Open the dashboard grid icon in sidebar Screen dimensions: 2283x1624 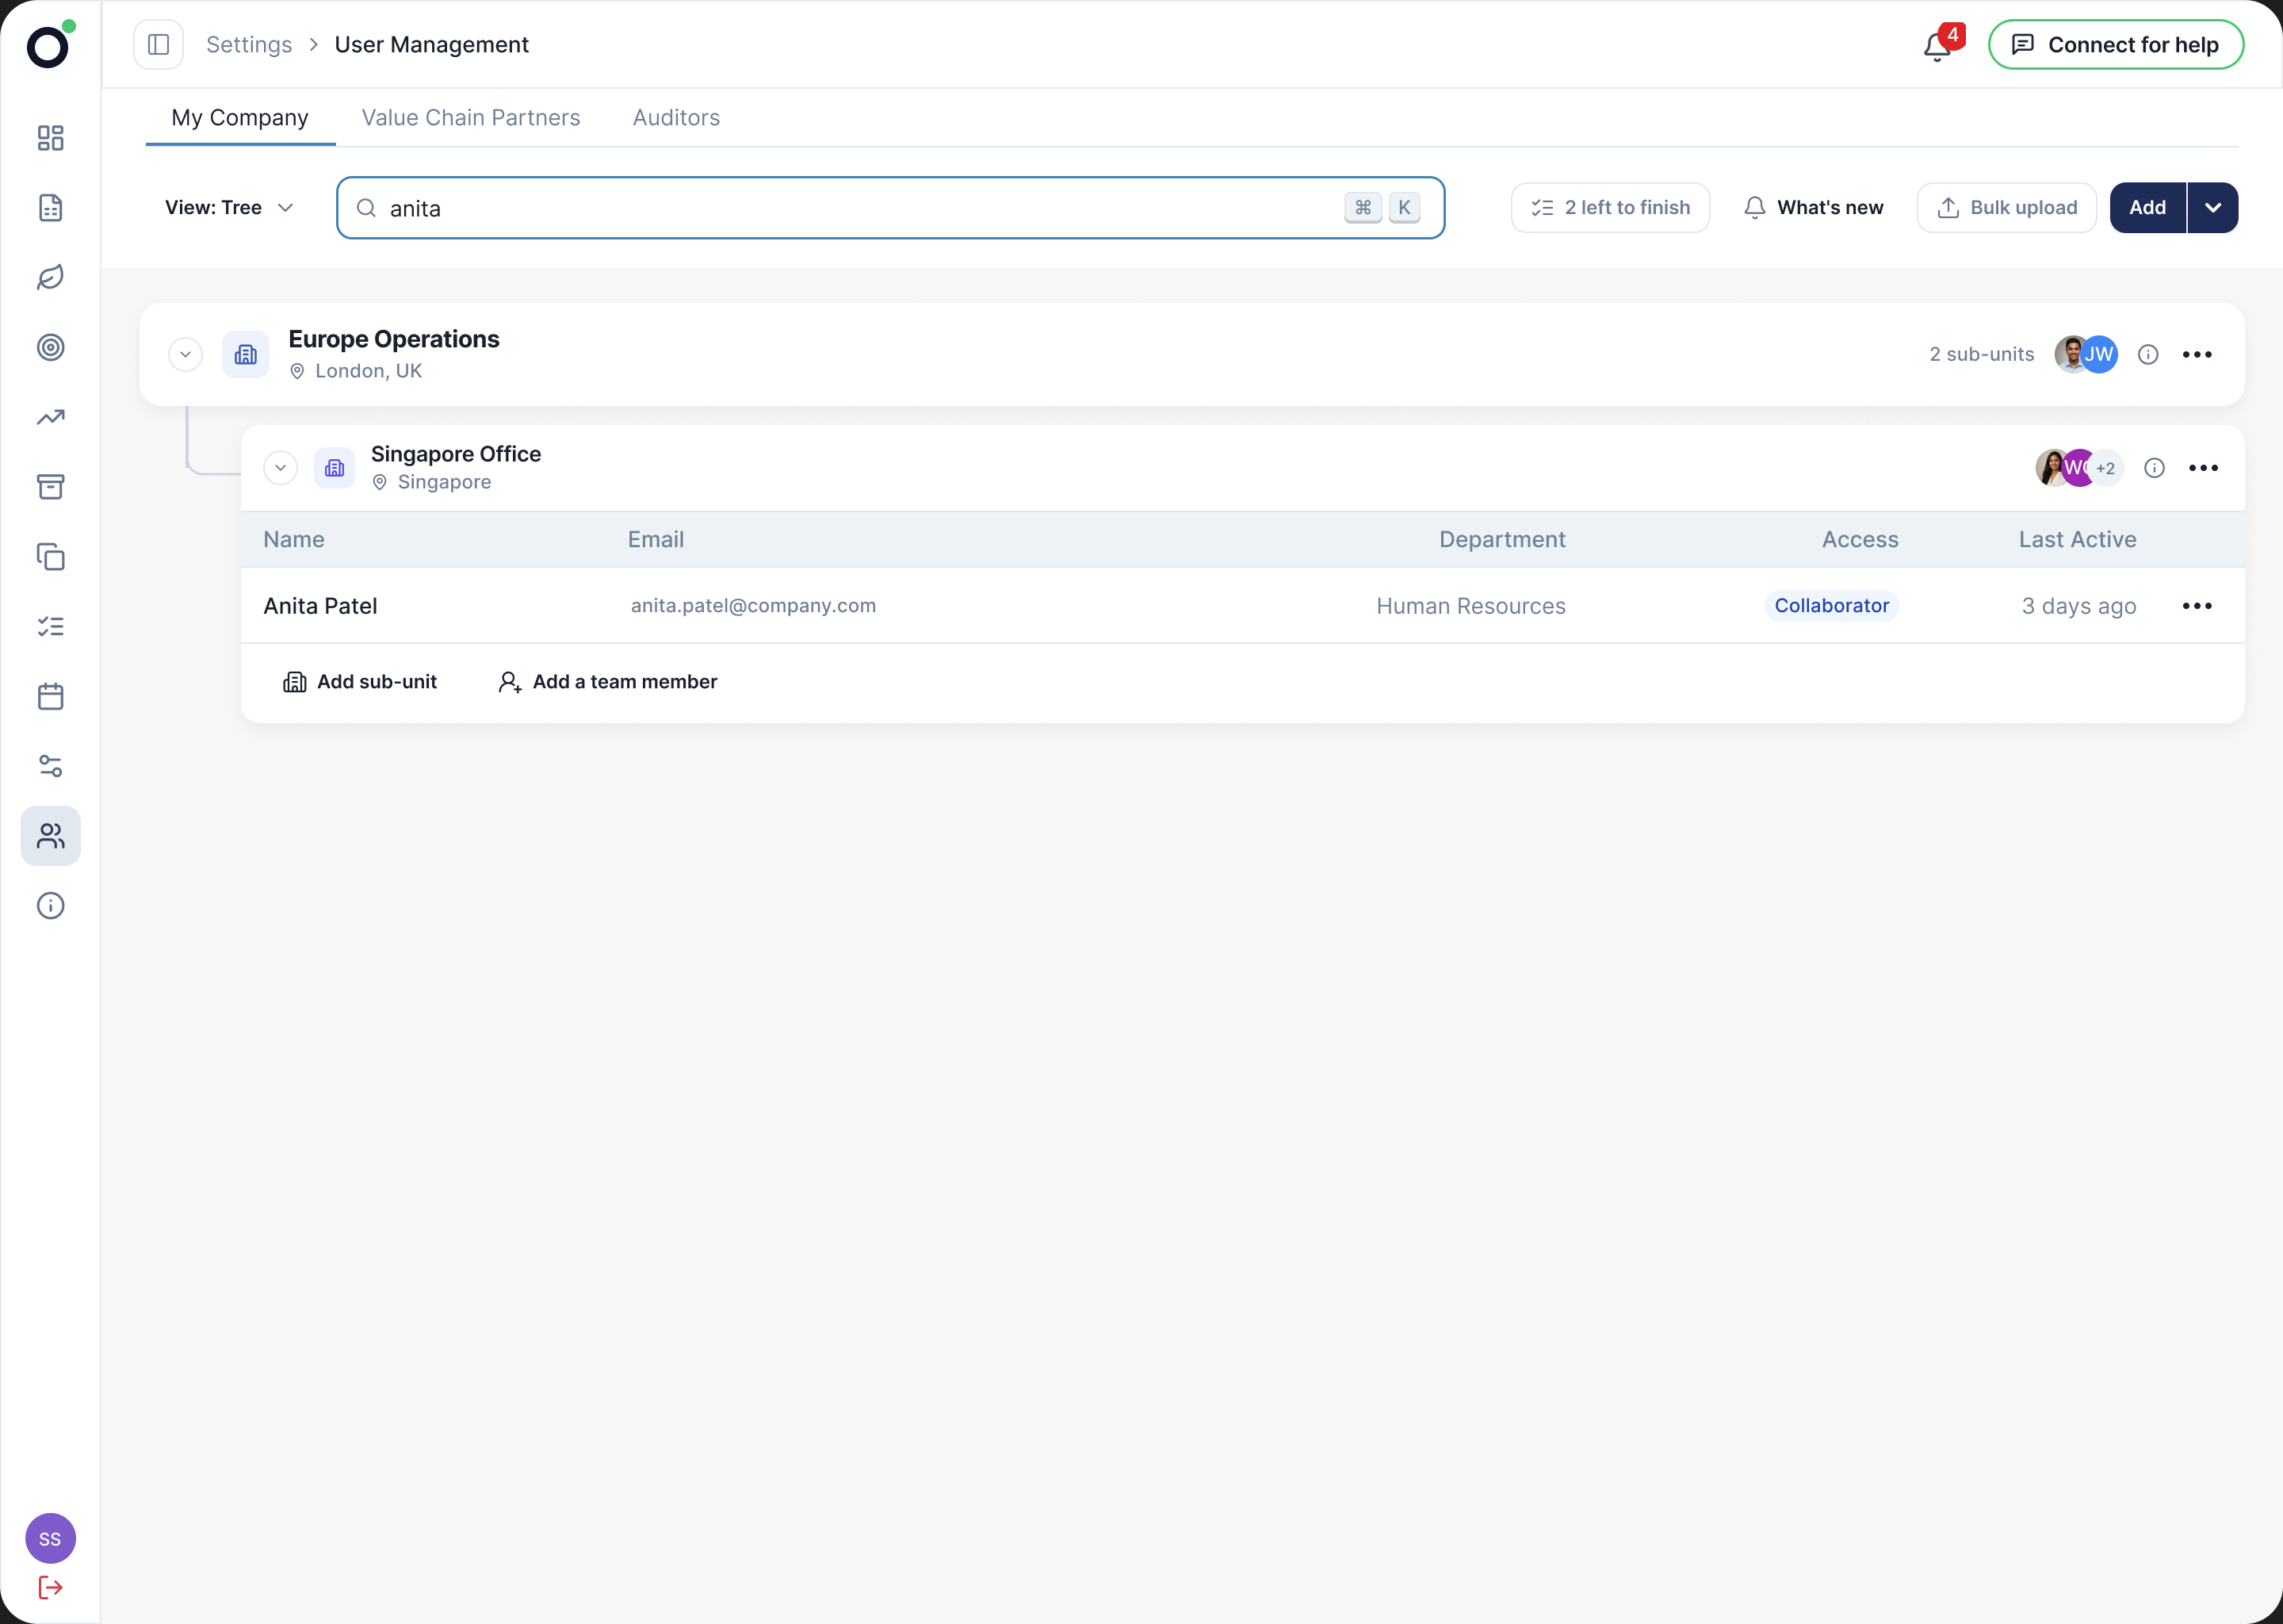[x=50, y=138]
